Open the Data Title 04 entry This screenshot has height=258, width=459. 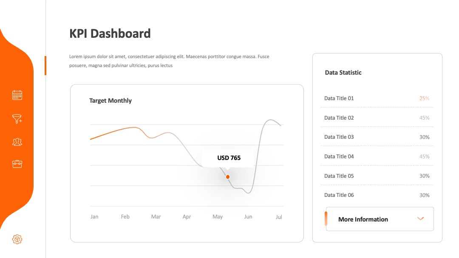(377, 156)
